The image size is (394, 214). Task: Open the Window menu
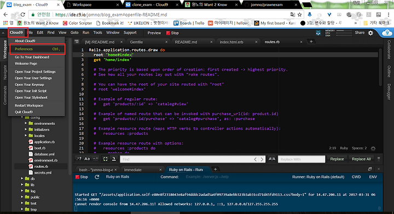pyautogui.click(x=113, y=33)
